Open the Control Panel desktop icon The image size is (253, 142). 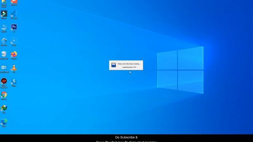coord(4,67)
